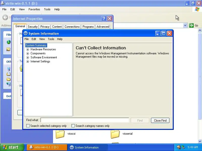The width and height of the screenshot is (202, 151).
Task: Switch to Programs tab in Internet Properties
Action: (x=88, y=27)
